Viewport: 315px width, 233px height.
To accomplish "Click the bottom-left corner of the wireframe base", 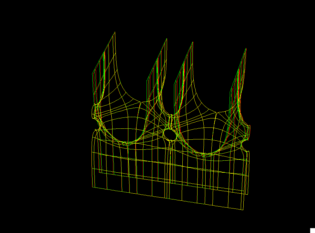I will pyautogui.click(x=94, y=187).
